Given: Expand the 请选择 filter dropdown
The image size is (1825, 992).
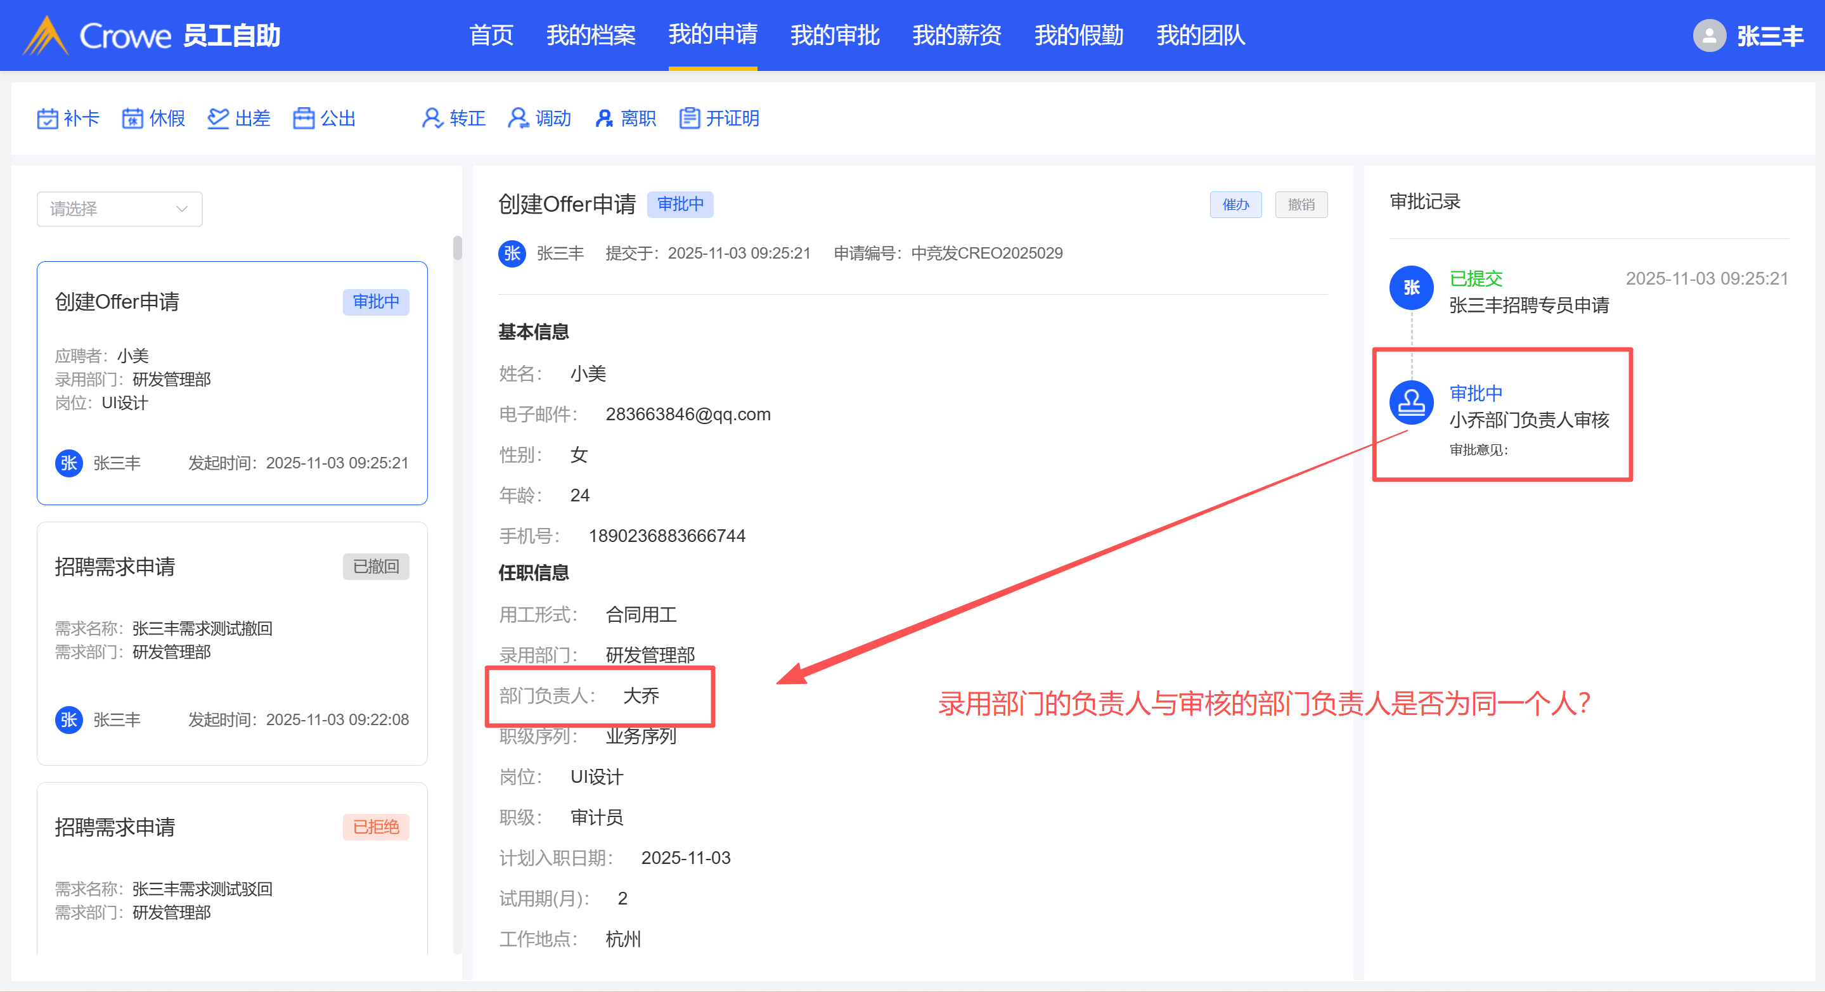Looking at the screenshot, I should (106, 209).
